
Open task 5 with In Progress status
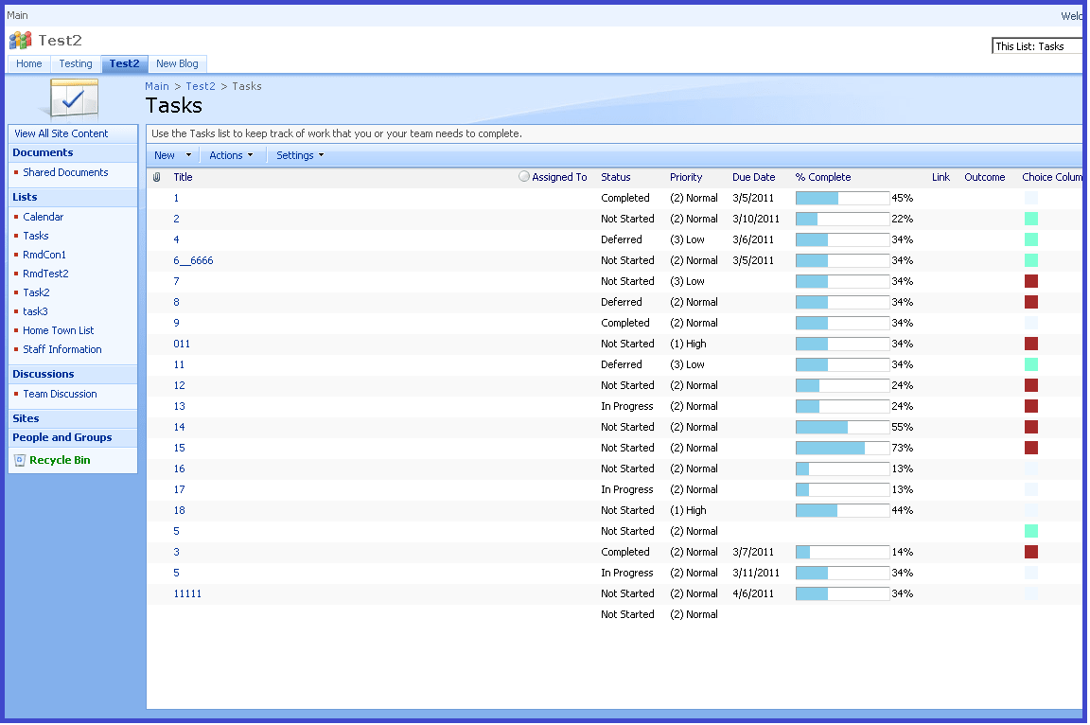pyautogui.click(x=176, y=573)
